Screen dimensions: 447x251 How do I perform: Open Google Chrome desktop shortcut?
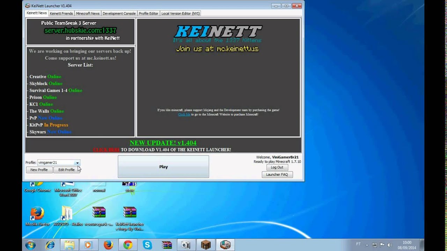click(37, 187)
